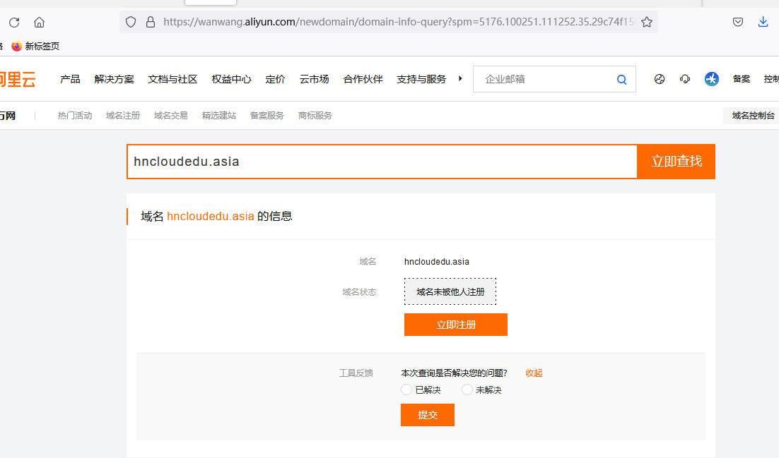The image size is (779, 458).
Task: Go to 精选建站 in the sub navigation
Action: coord(219,116)
